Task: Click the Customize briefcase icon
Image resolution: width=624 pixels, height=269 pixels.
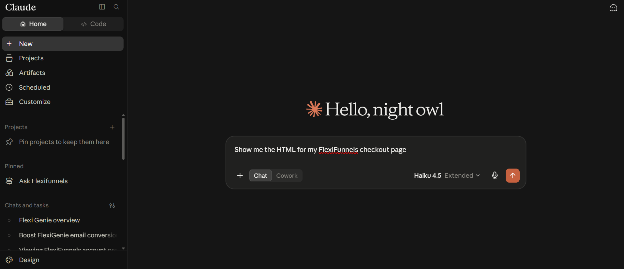Action: (9, 102)
